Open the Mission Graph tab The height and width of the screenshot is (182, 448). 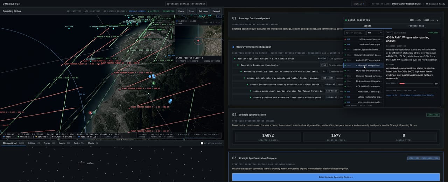tap(13, 143)
